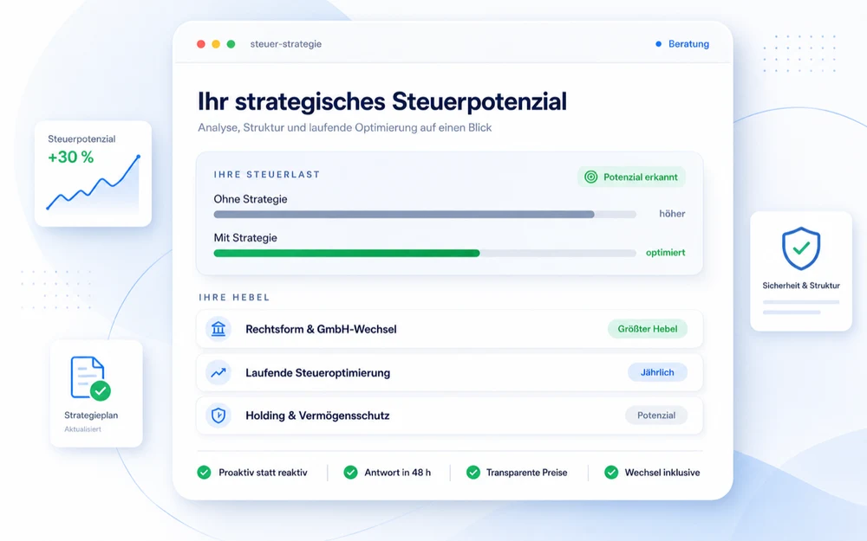This screenshot has height=541, width=867.
Task: Click the Analyse, Struktur und laufende Optimierung subtitle
Action: (x=345, y=127)
